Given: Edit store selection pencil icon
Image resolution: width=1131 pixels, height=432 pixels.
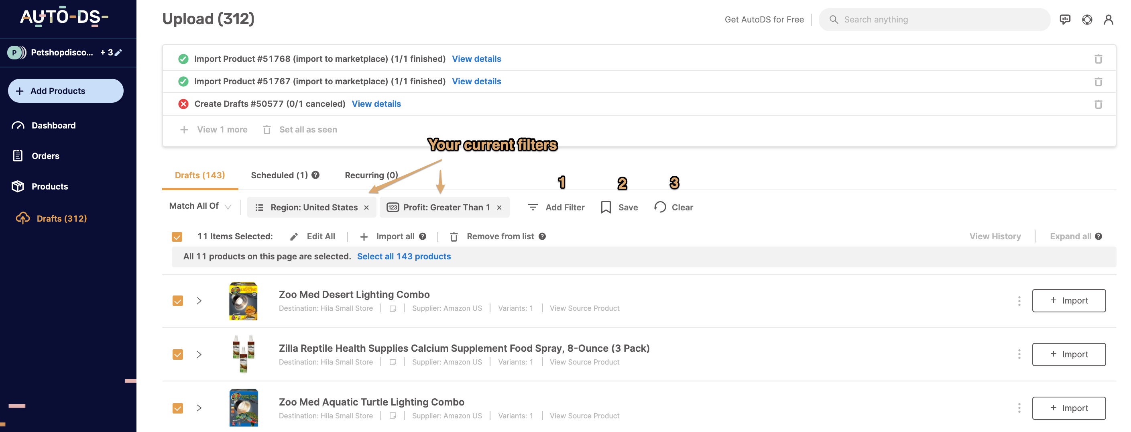Looking at the screenshot, I should click(x=118, y=52).
